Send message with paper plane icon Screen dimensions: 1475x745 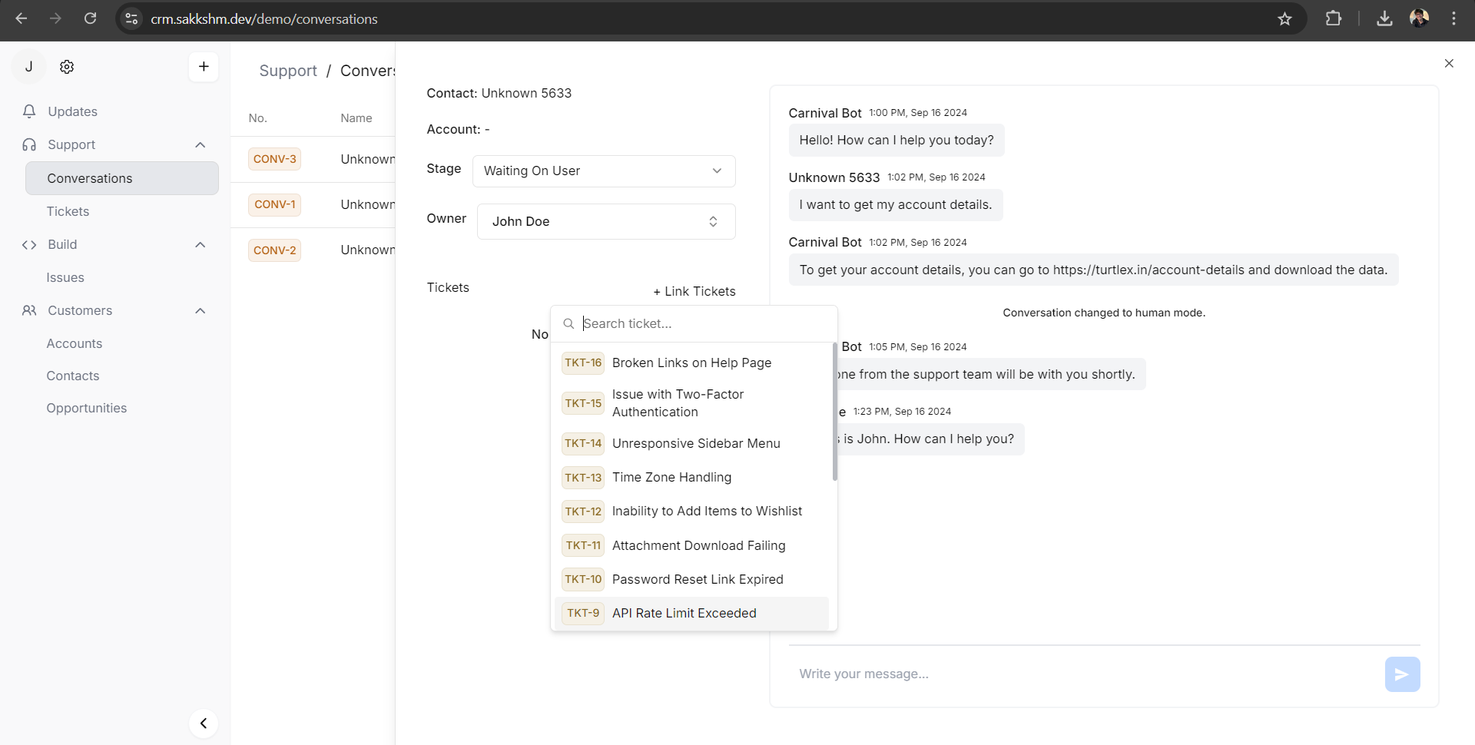1402,674
